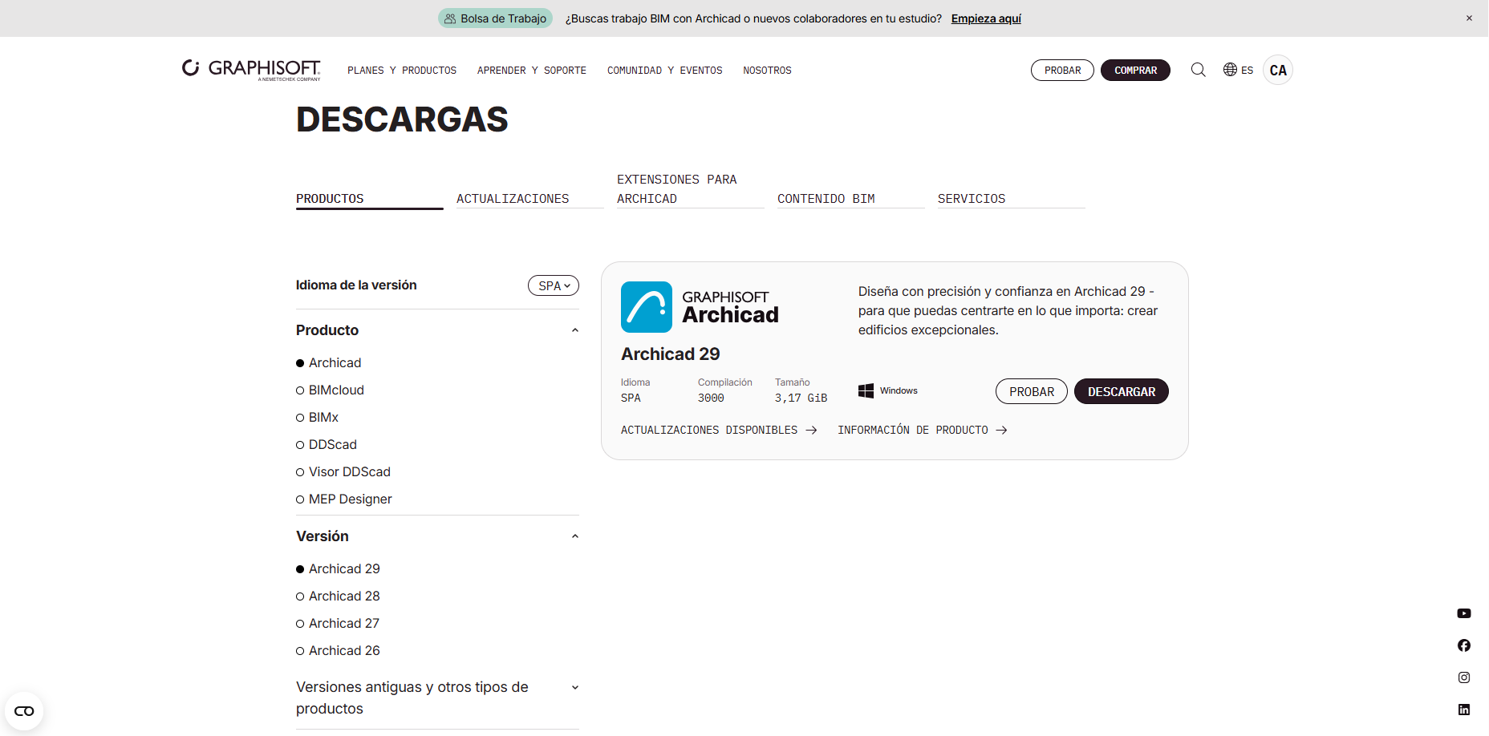Open the YouTube social icon
Viewport: 1489px width, 736px height.
point(1464,613)
